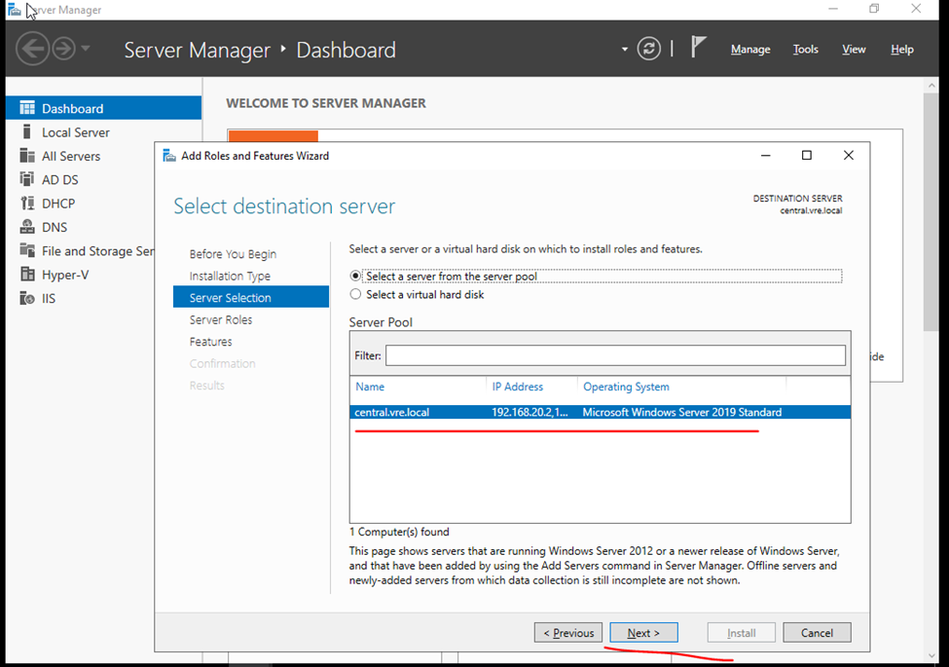Open Local Server from sidebar
949x667 pixels.
tap(75, 132)
